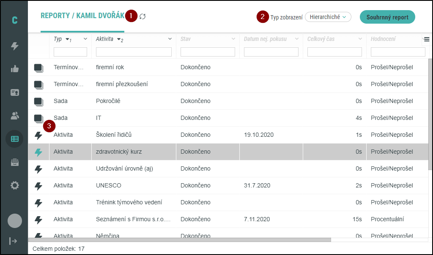Expand the sidebar with the arrow icon
Screen dimensions: 433x255
point(14,241)
